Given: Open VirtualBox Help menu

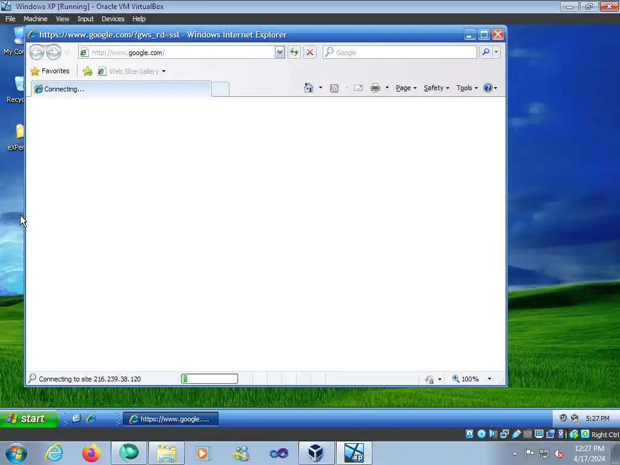Looking at the screenshot, I should pos(139,19).
